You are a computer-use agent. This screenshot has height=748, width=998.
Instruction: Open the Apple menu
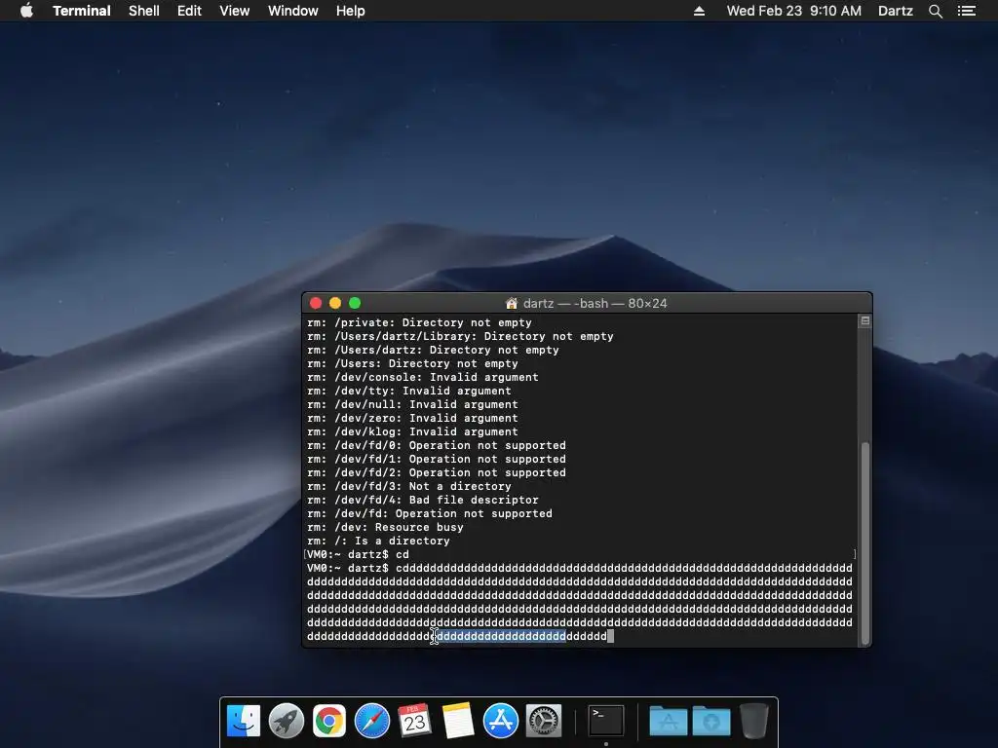(x=26, y=11)
